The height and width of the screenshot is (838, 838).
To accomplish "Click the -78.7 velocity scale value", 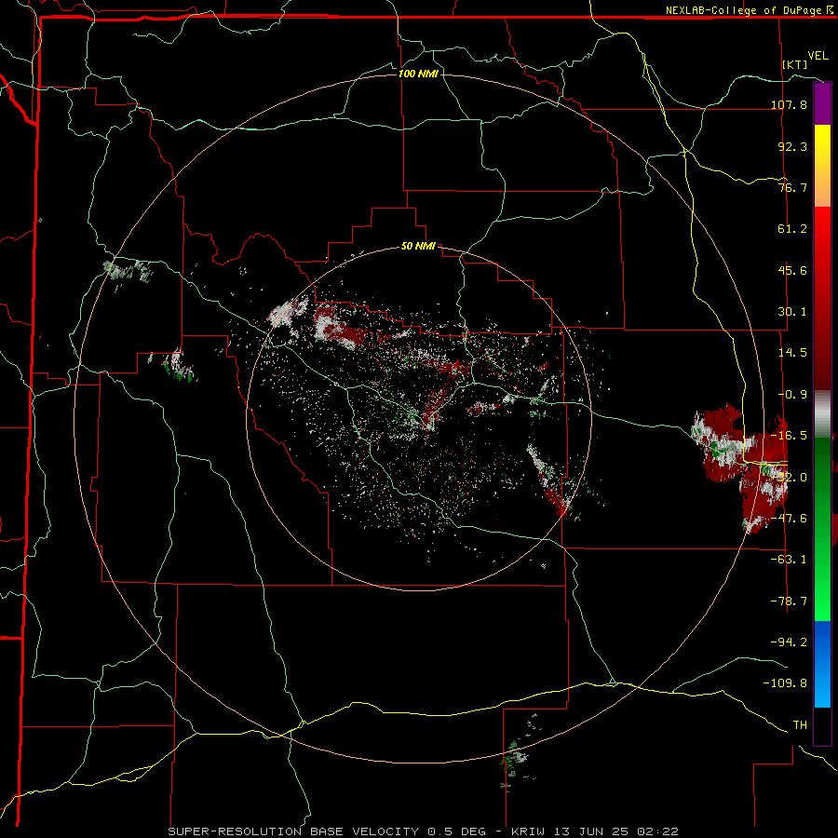I will pyautogui.click(x=790, y=601).
